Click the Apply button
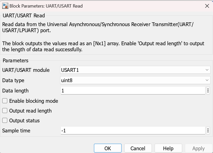This screenshot has height=153, width=213. [198, 148]
